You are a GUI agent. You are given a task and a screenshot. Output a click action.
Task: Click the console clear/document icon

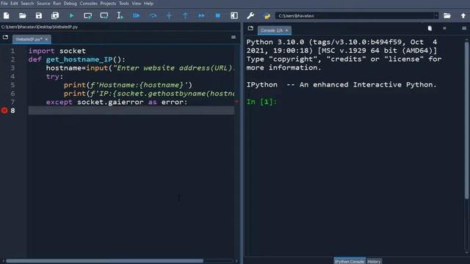click(430, 28)
